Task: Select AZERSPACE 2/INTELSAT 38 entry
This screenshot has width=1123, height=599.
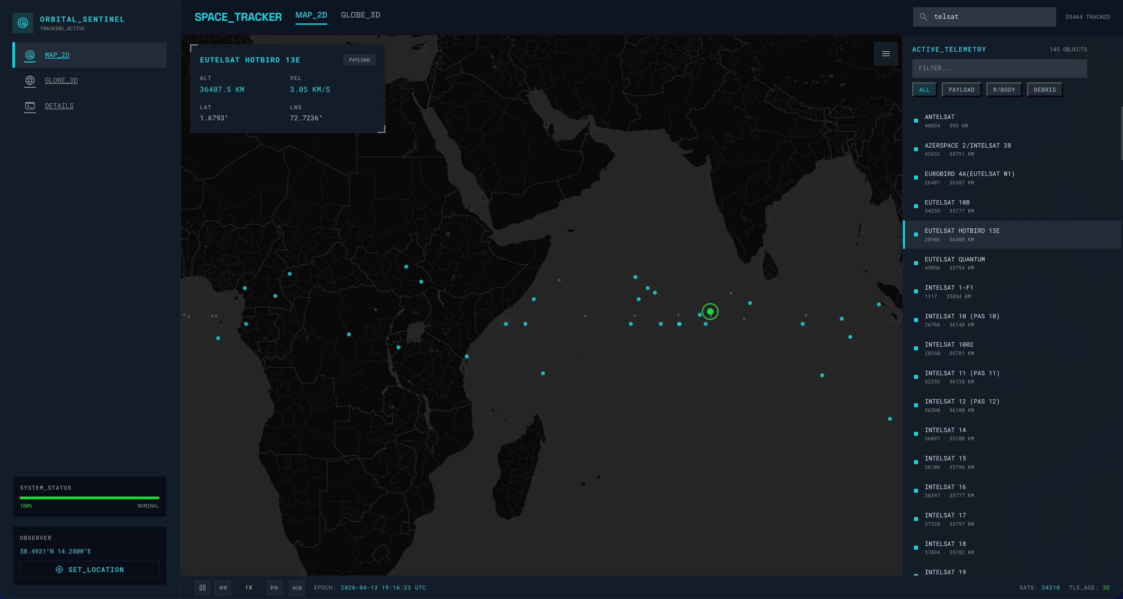Action: [1011, 149]
